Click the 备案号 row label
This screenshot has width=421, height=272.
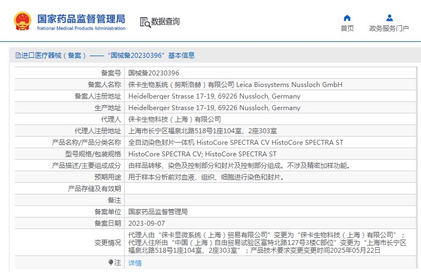click(x=111, y=73)
